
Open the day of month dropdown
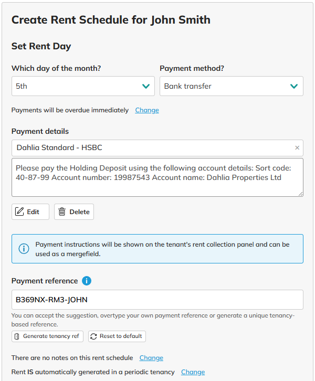pos(83,86)
